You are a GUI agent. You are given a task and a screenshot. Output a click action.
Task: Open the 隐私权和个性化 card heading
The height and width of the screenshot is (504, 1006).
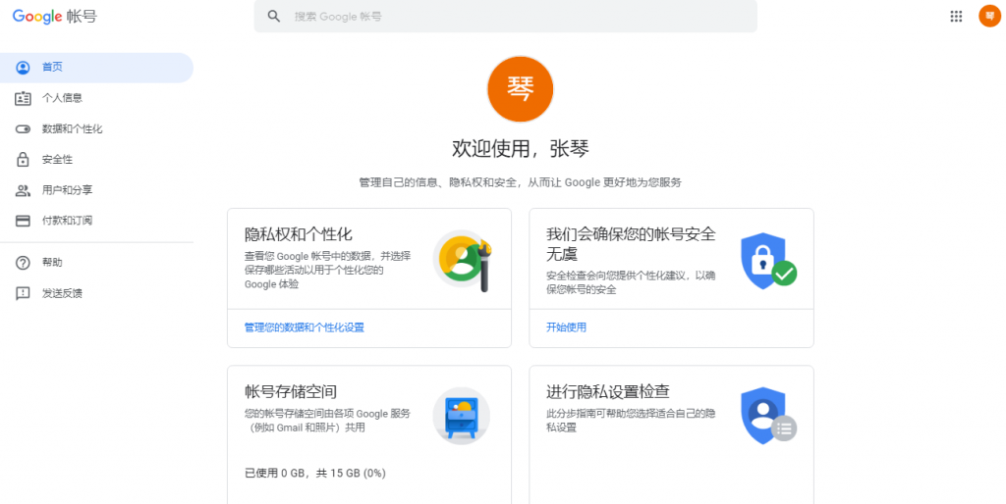point(299,234)
